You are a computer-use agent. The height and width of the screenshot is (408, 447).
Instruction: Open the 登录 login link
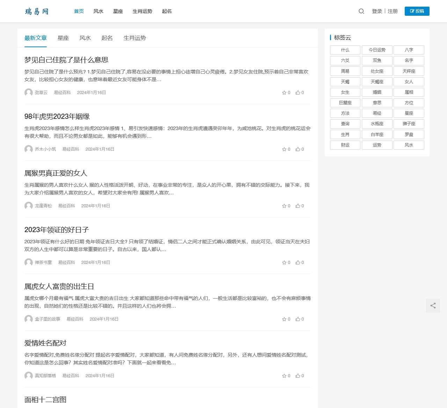tap(377, 11)
